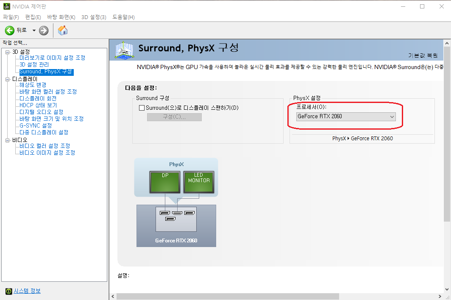
Task: Open 비디오 컬러 설정 조정 page
Action: click(x=45, y=146)
